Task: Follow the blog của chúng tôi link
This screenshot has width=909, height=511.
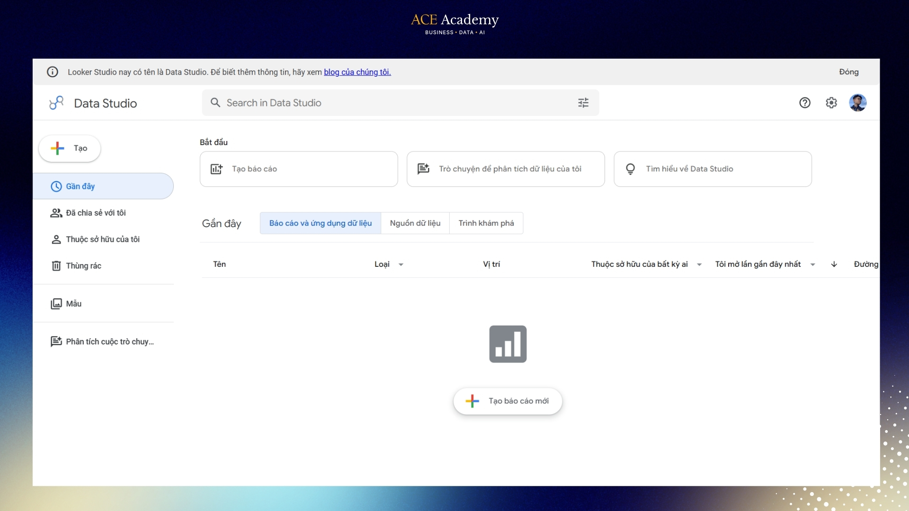Action: coord(357,72)
